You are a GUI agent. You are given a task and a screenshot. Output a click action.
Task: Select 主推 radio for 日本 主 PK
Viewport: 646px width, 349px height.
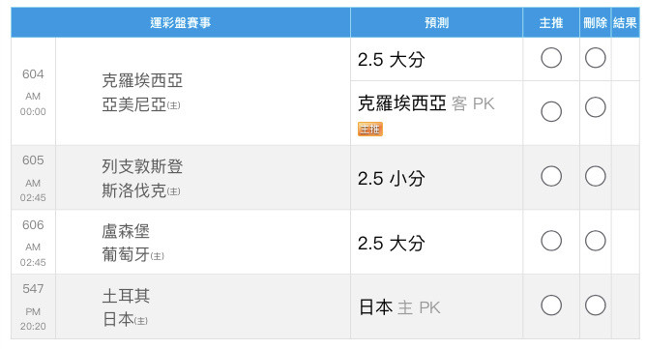coord(551,305)
